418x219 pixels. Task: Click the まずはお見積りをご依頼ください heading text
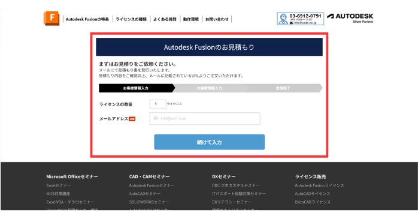tap(138, 64)
